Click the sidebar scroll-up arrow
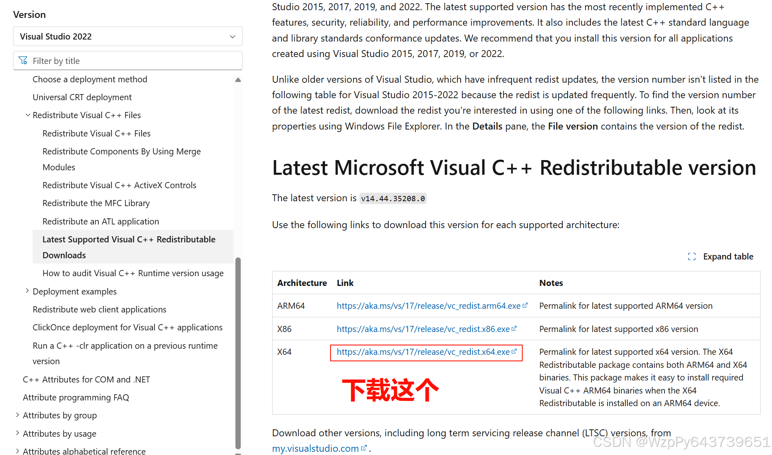 pyautogui.click(x=238, y=80)
